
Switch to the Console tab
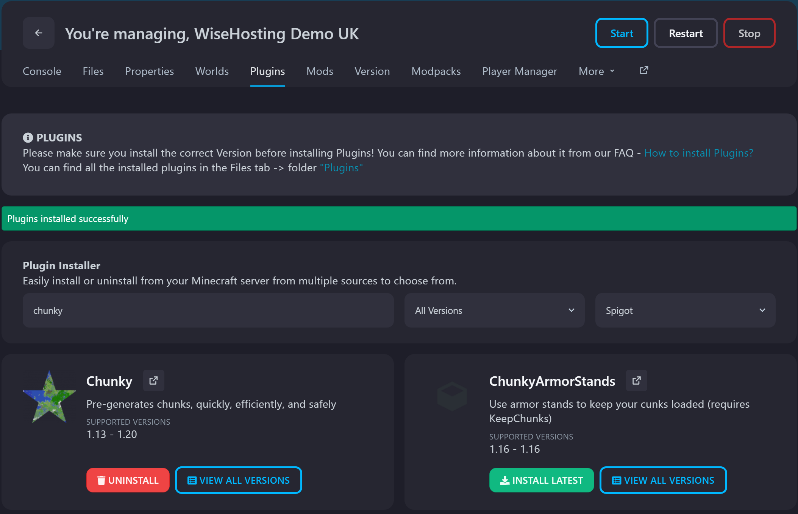[x=42, y=71]
